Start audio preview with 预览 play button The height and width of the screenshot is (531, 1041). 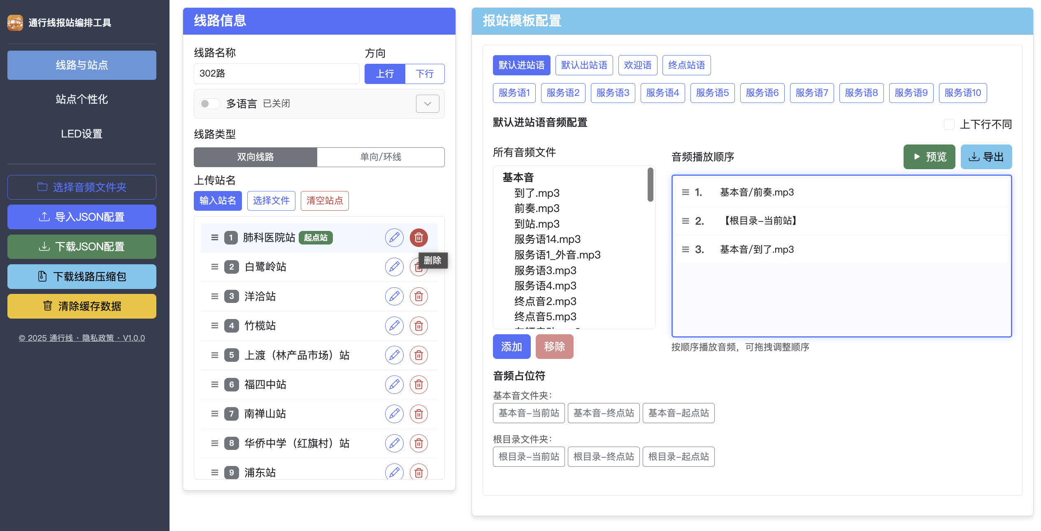(x=929, y=157)
